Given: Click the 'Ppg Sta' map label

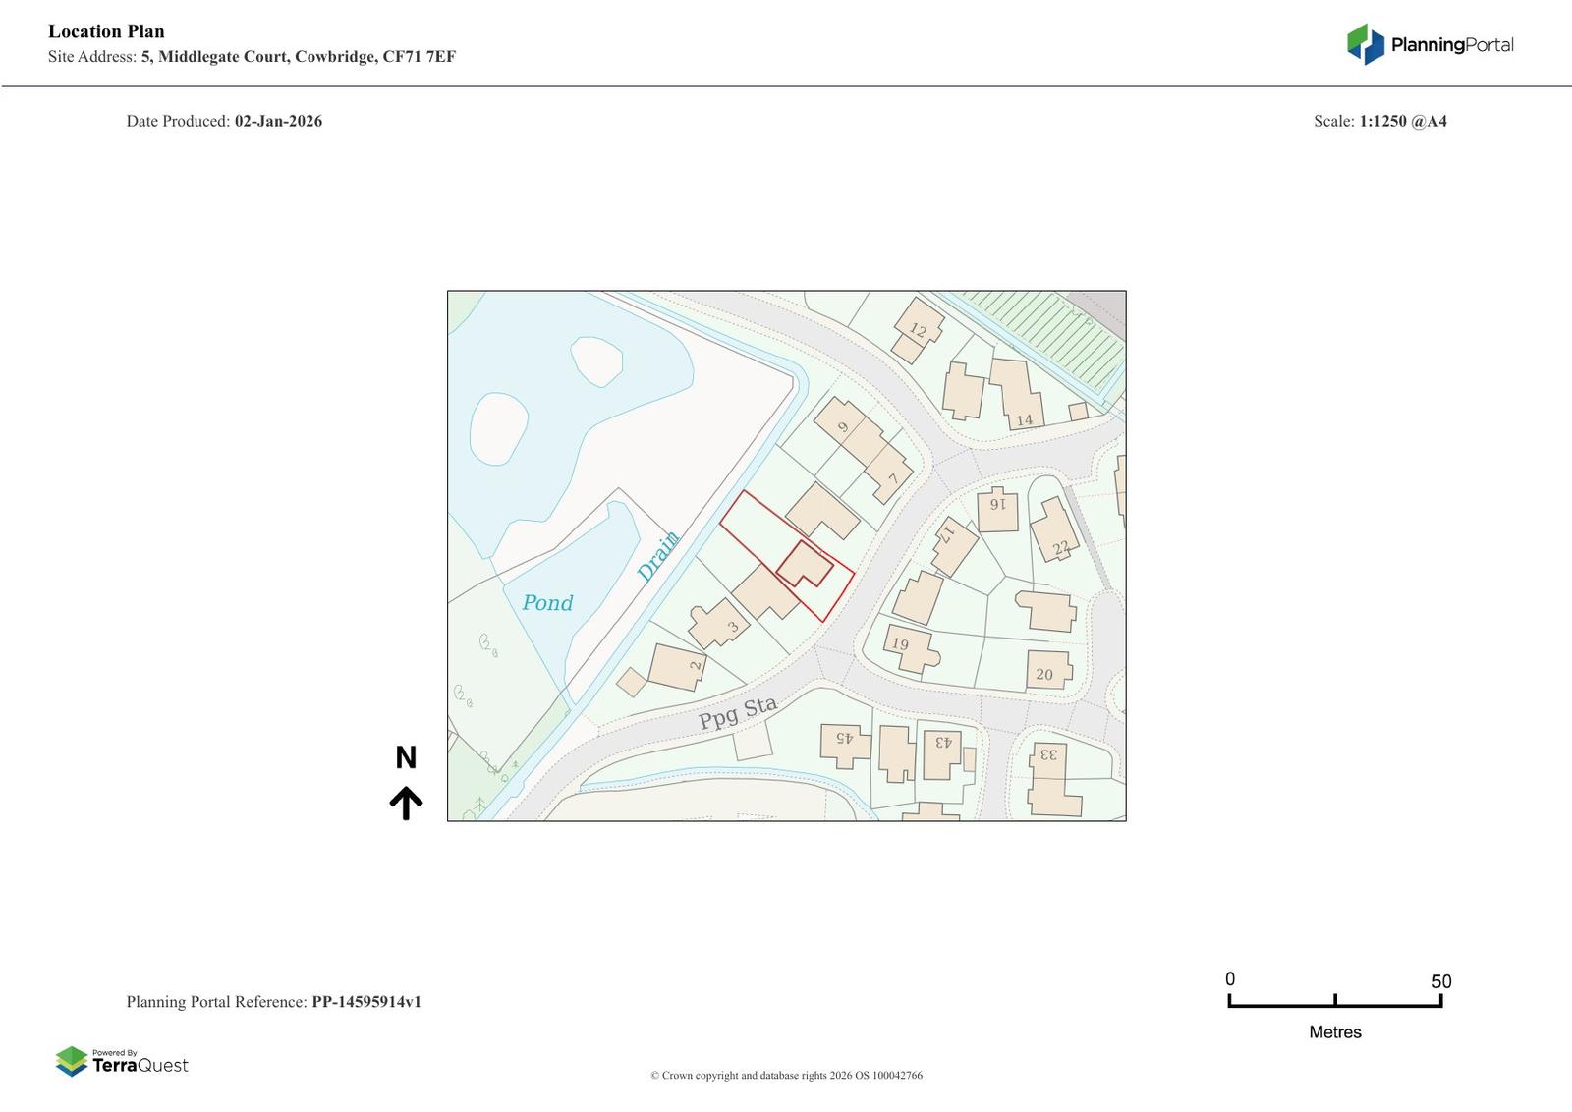Looking at the screenshot, I should [738, 713].
